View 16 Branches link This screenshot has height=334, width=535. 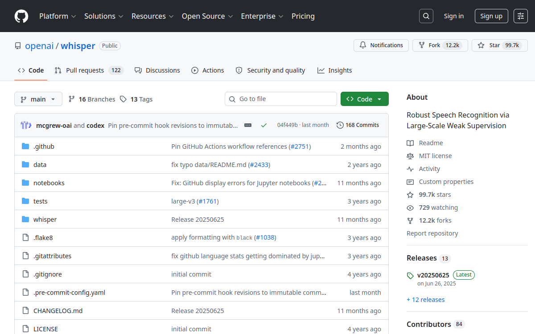point(92,99)
